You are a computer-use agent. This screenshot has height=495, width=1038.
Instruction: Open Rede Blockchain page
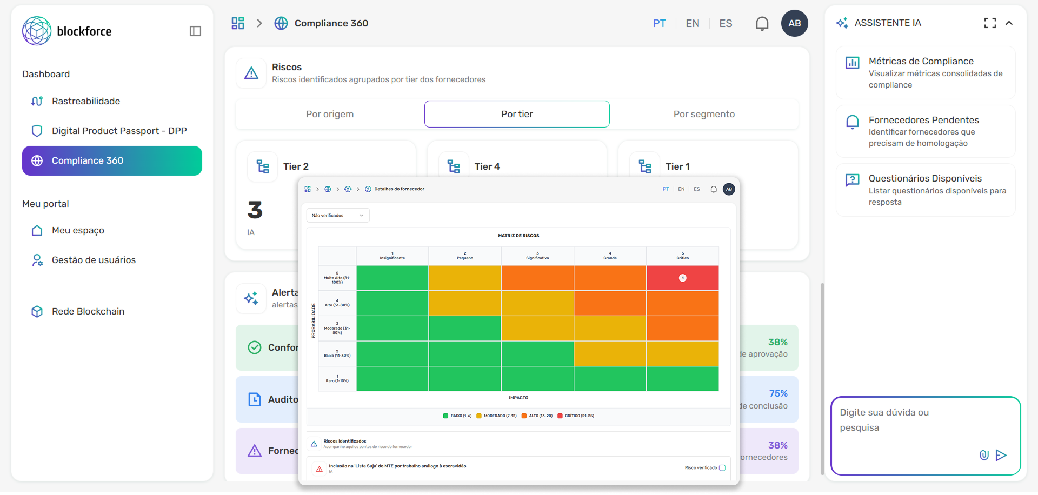(x=112, y=311)
